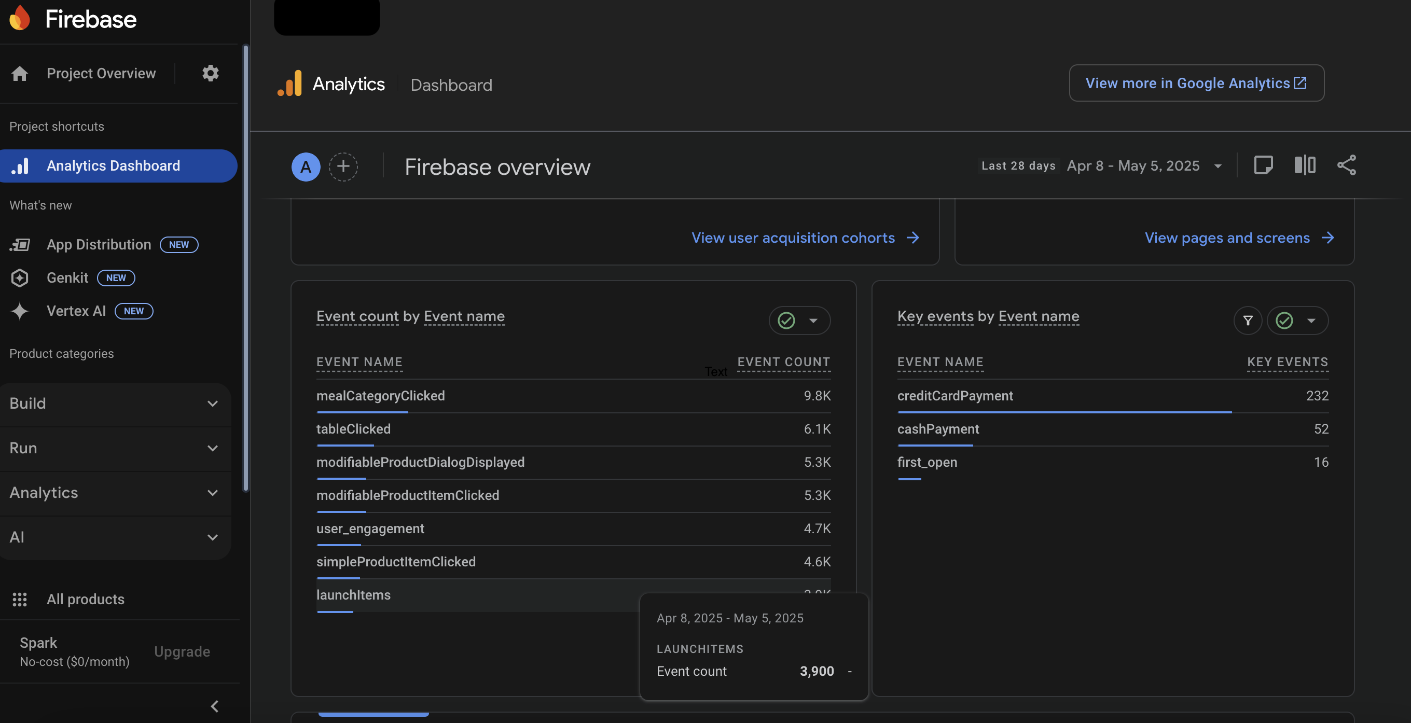Click the Analytics Dashboard bar-chart icon
This screenshot has width=1411, height=723.
(x=20, y=166)
